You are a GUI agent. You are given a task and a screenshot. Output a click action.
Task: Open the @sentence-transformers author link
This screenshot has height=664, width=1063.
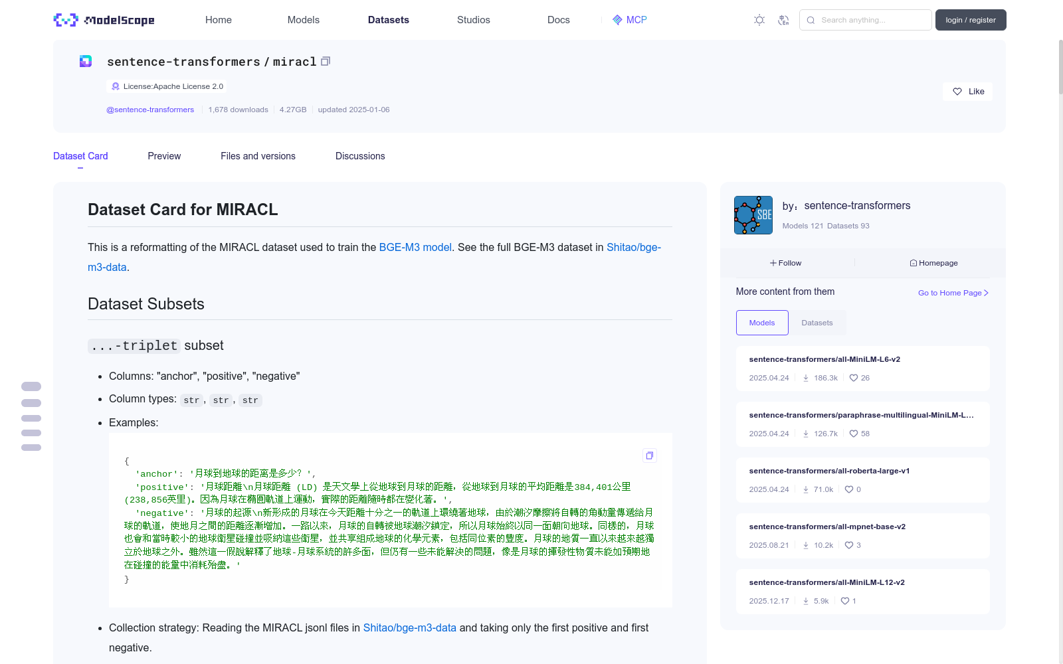(150, 110)
